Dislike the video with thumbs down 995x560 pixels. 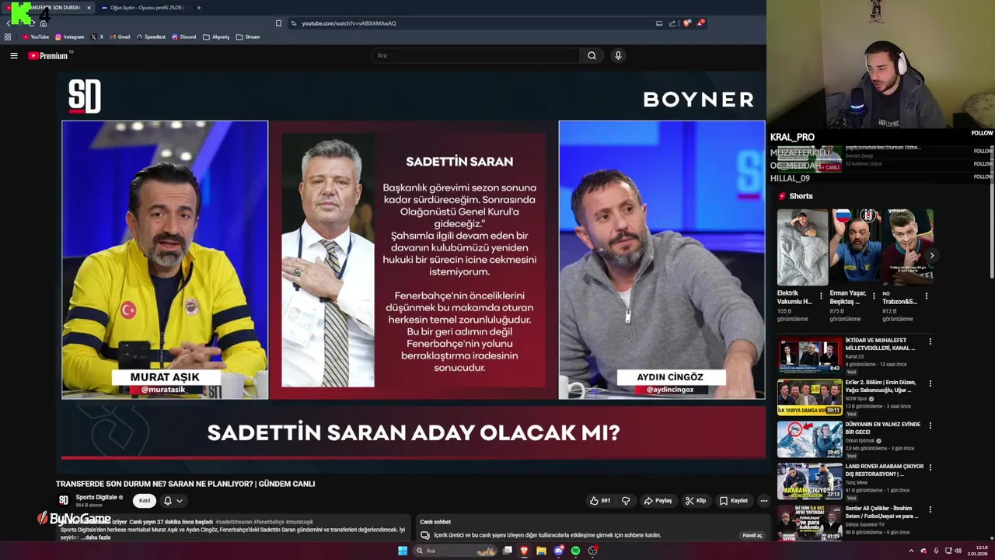tap(626, 501)
